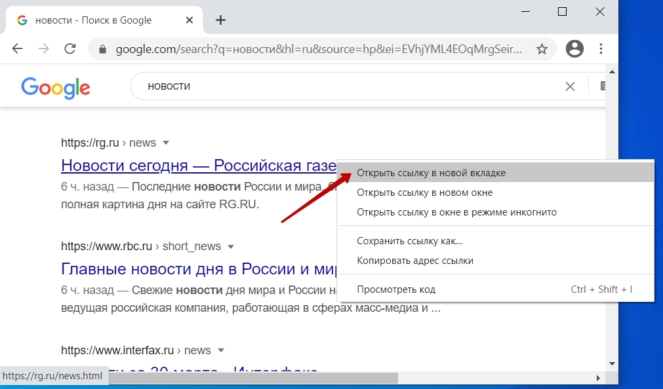Click the Google logo

point(55,88)
